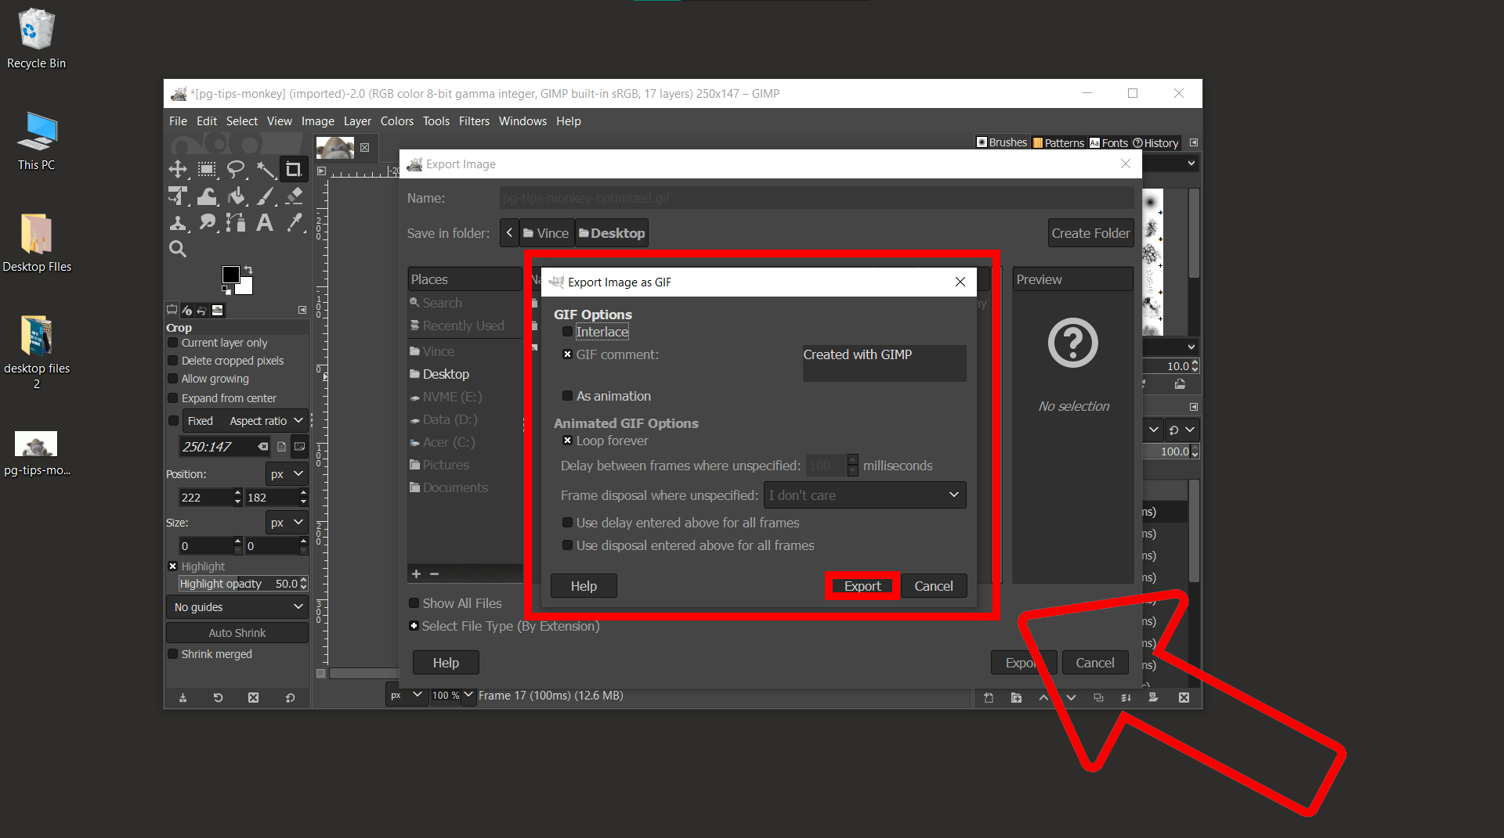Select the Paintbrush tool
This screenshot has height=838, width=1504.
(x=266, y=196)
